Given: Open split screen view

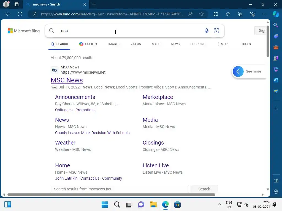Looking at the screenshot, I should point(216,14).
